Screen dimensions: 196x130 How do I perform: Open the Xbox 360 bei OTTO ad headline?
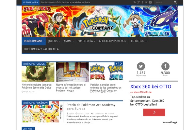coord(151,86)
